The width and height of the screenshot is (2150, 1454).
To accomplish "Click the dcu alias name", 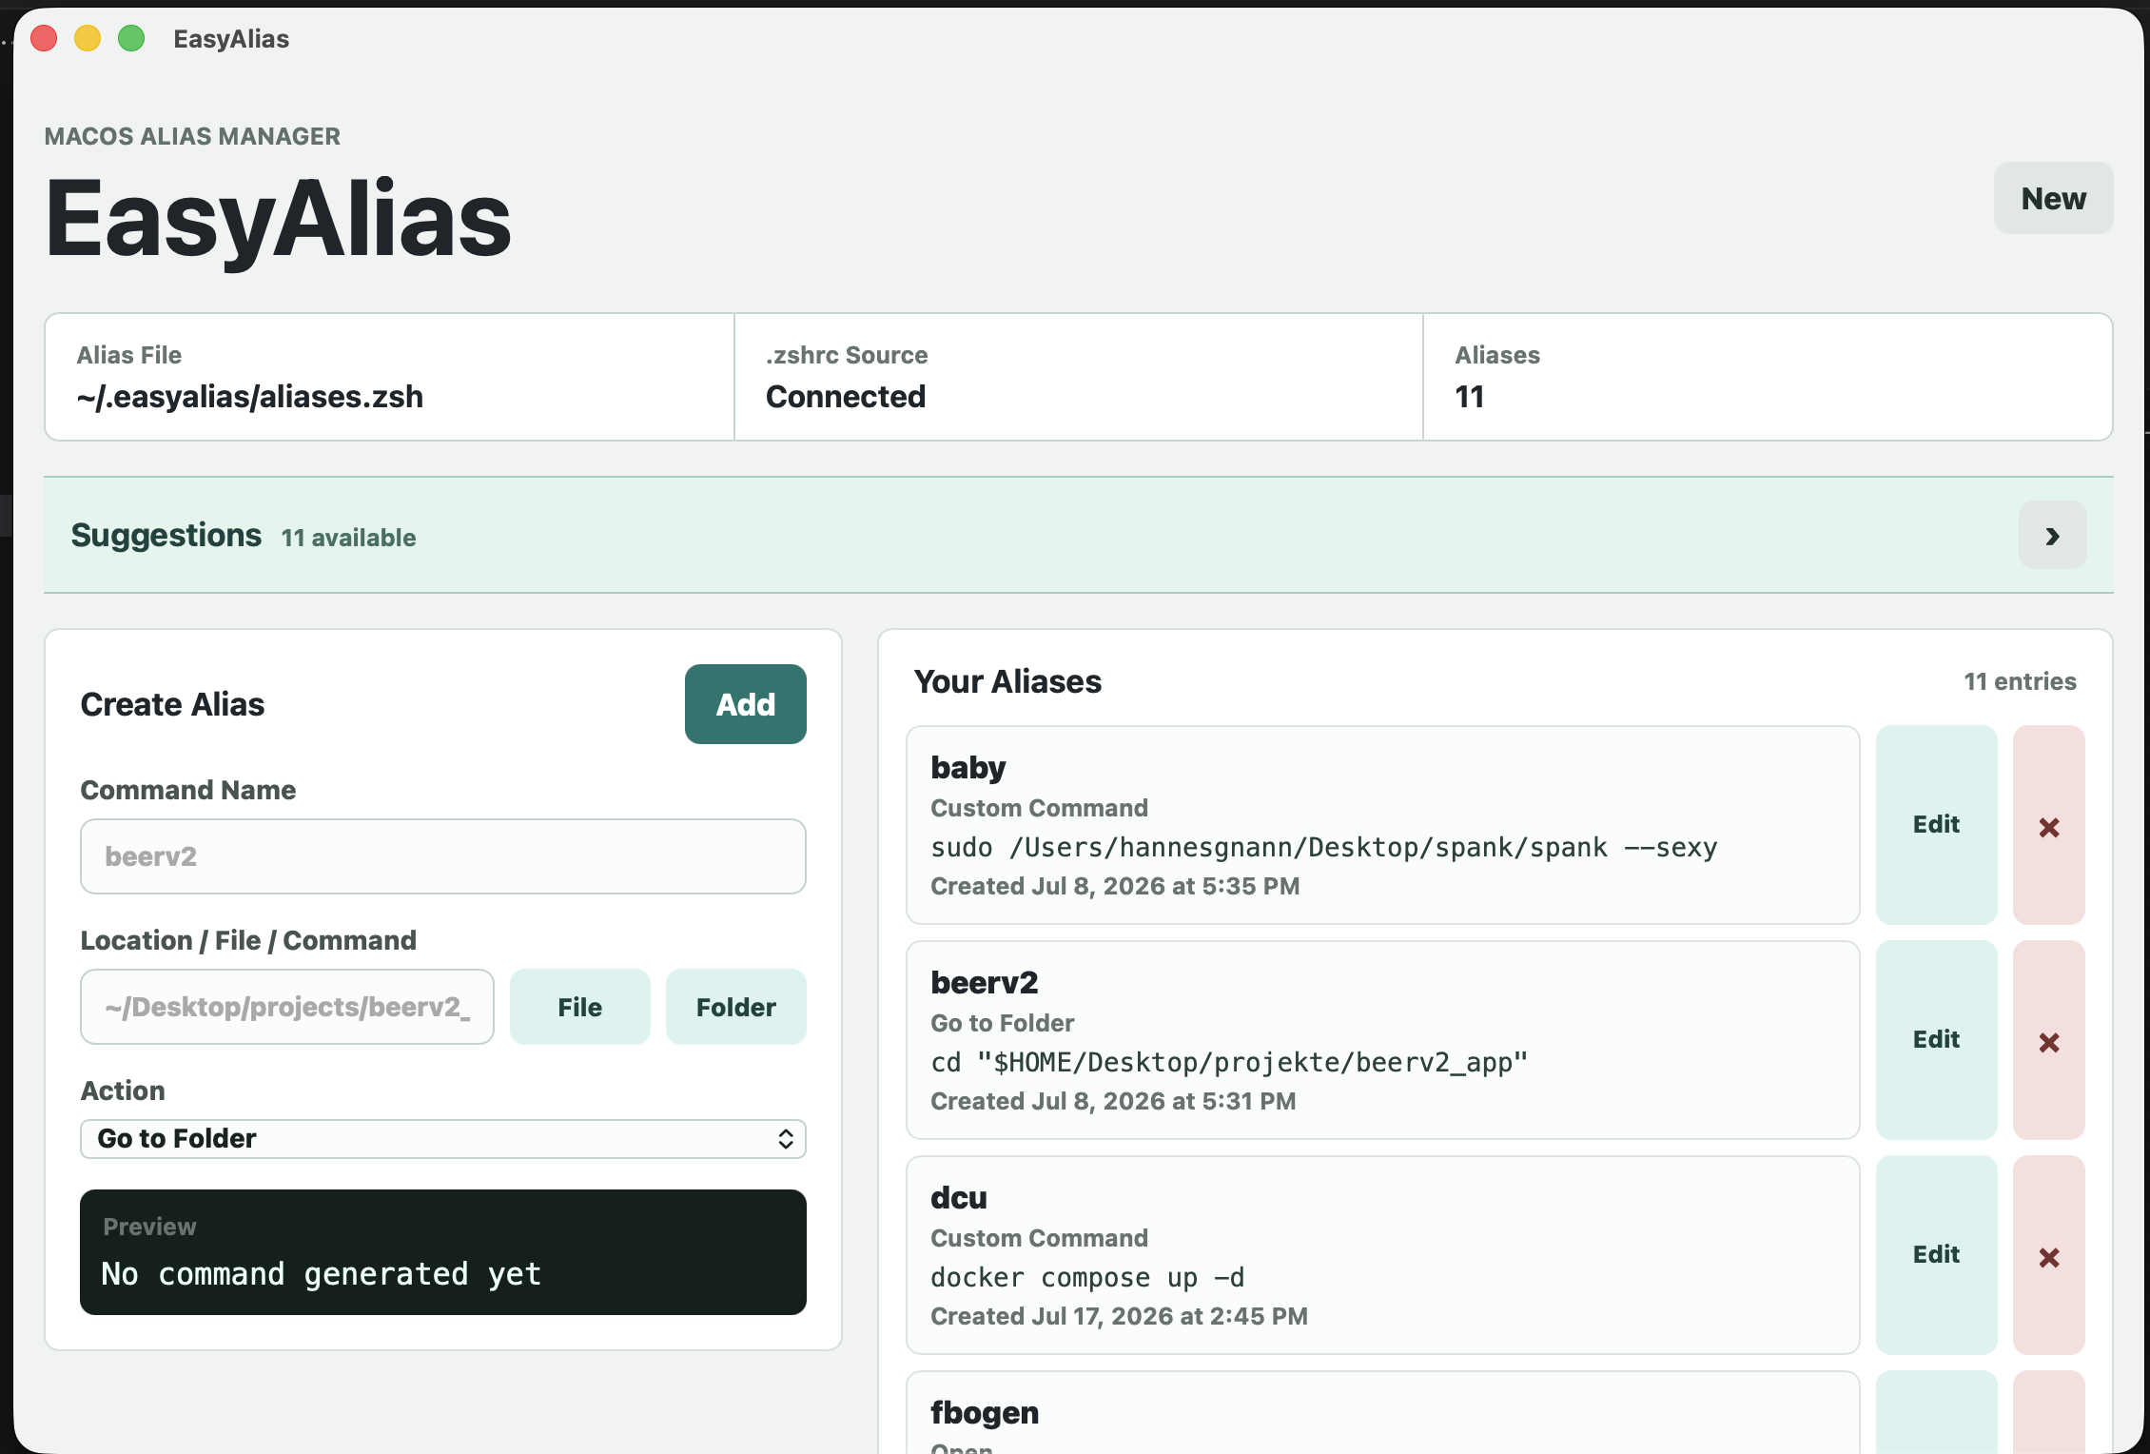I will [959, 1198].
